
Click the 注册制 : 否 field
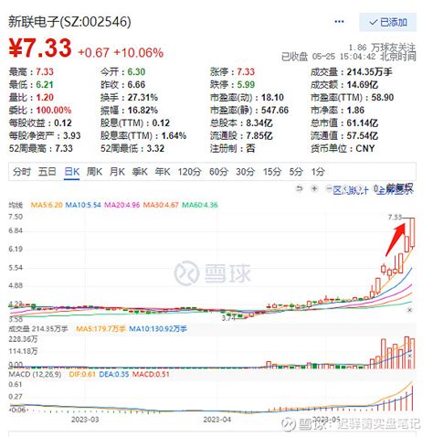232,149
